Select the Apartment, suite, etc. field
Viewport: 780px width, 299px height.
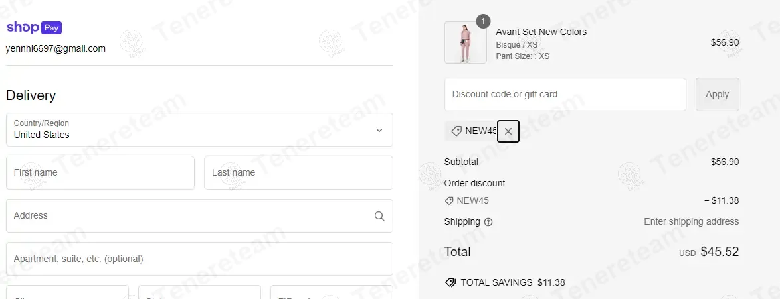pos(199,259)
